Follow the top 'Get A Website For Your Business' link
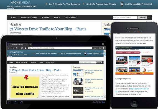 pyautogui.click(x=64, y=4)
